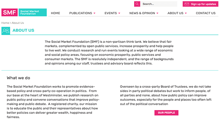Click the pink SMF logo
221x121 pixels.
pos(9,12)
